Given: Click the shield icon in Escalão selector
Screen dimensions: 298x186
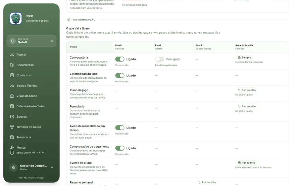Looking at the screenshot, I should pyautogui.click(x=13, y=41).
